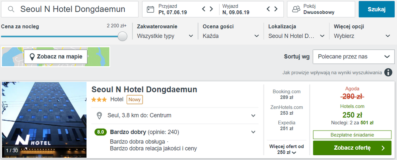This screenshot has height=160, width=397.
Task: Click the search magnifier icon
Action: coord(11,10)
